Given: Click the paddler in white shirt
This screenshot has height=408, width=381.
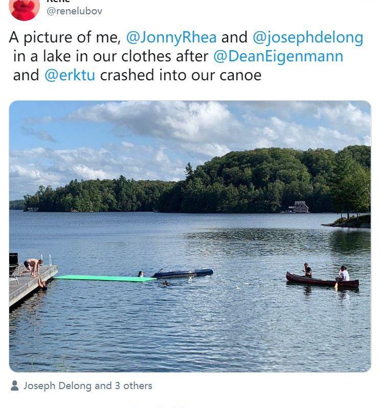Looking at the screenshot, I should [344, 274].
